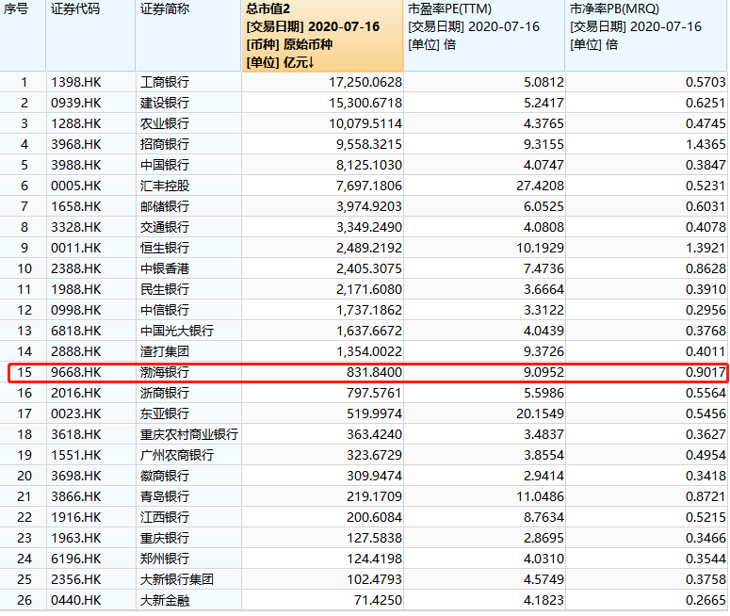Click PB value 0.9017
Screen dimensions: 730x616
[706, 372]
